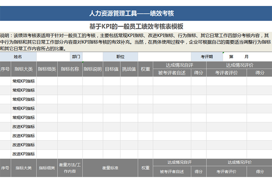Screen dimensions: 272x182
Task: Select the 考评期 label cell
Action: (x=207, y=57)
